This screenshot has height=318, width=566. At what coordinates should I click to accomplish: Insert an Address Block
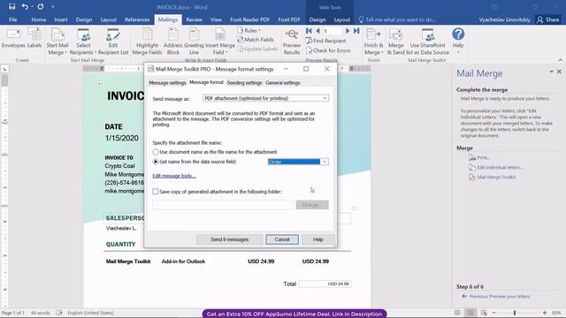pyautogui.click(x=173, y=42)
